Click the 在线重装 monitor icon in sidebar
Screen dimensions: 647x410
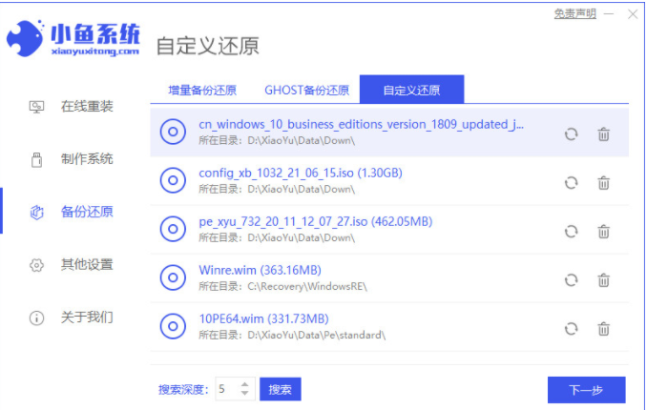click(x=36, y=106)
